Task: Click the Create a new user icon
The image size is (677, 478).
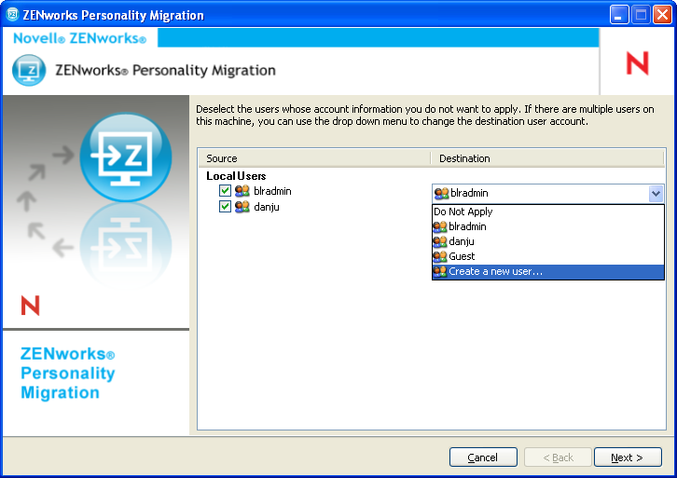Action: 440,271
